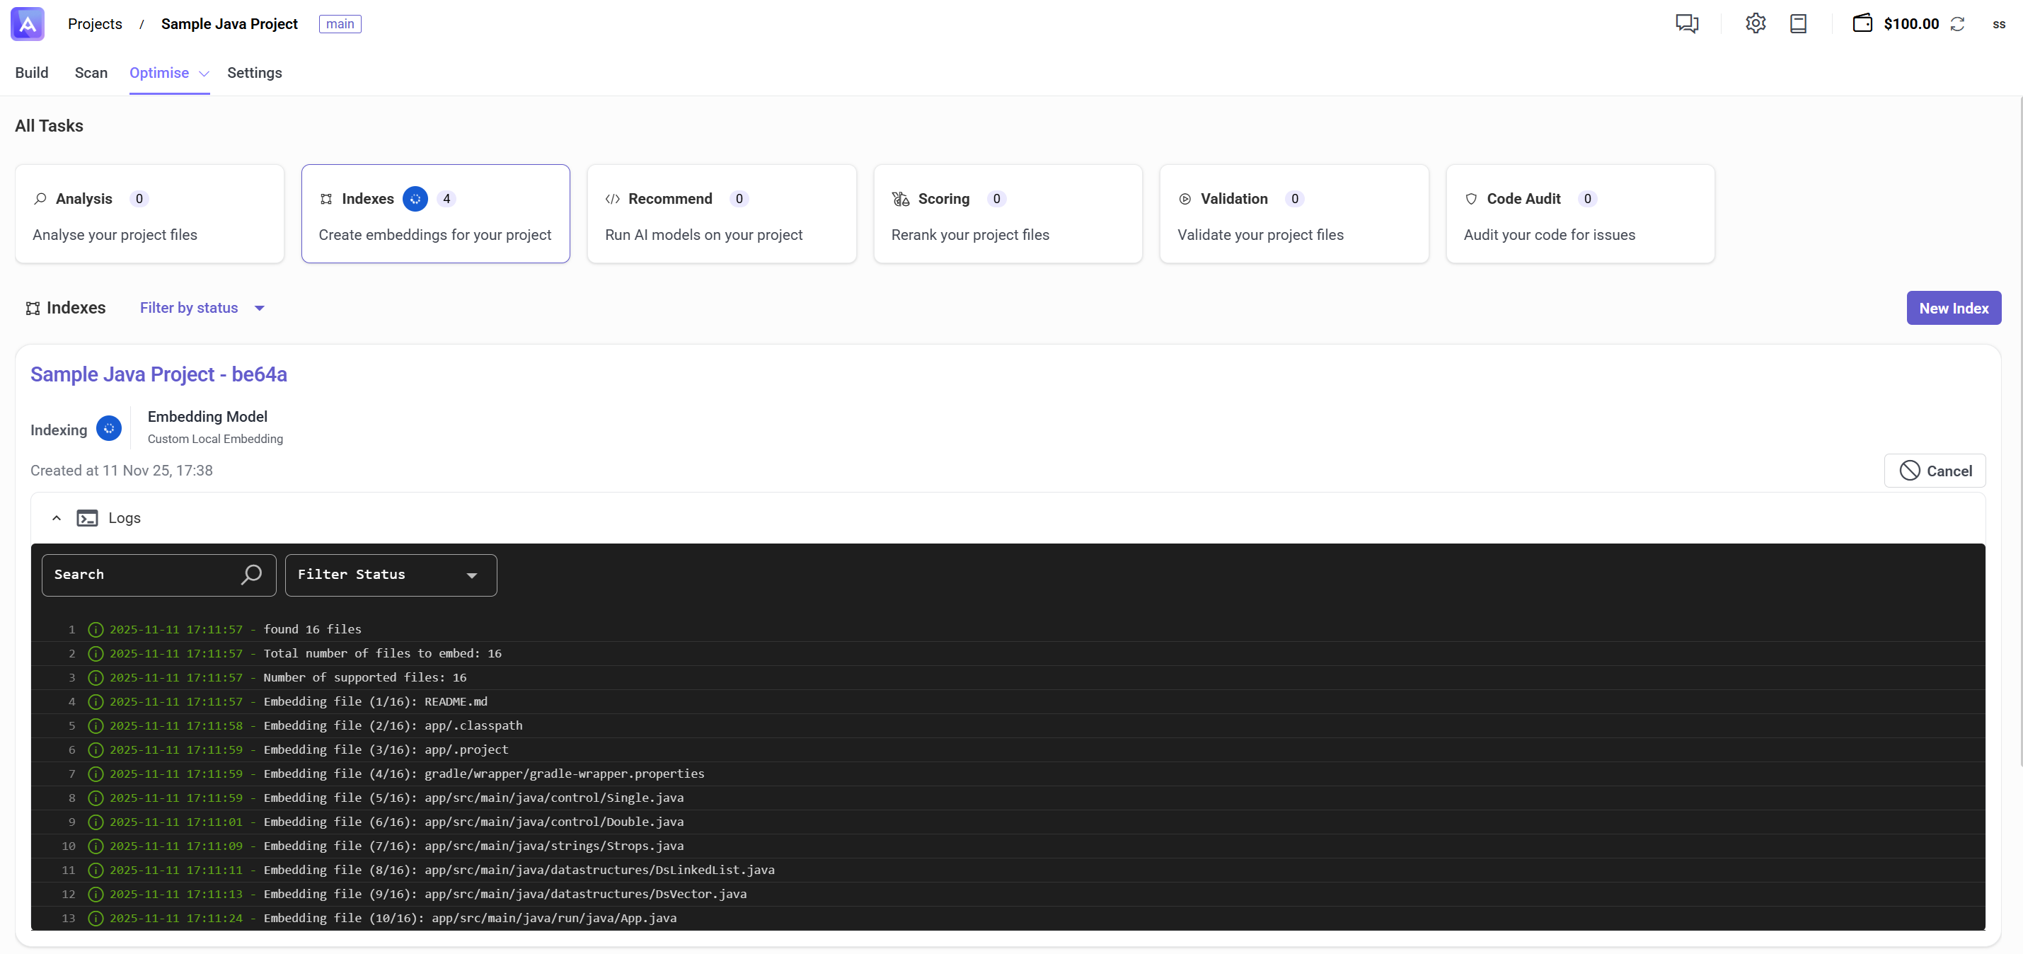The height and width of the screenshot is (954, 2023).
Task: Click the spinning Indexing status indicator
Action: click(x=109, y=429)
